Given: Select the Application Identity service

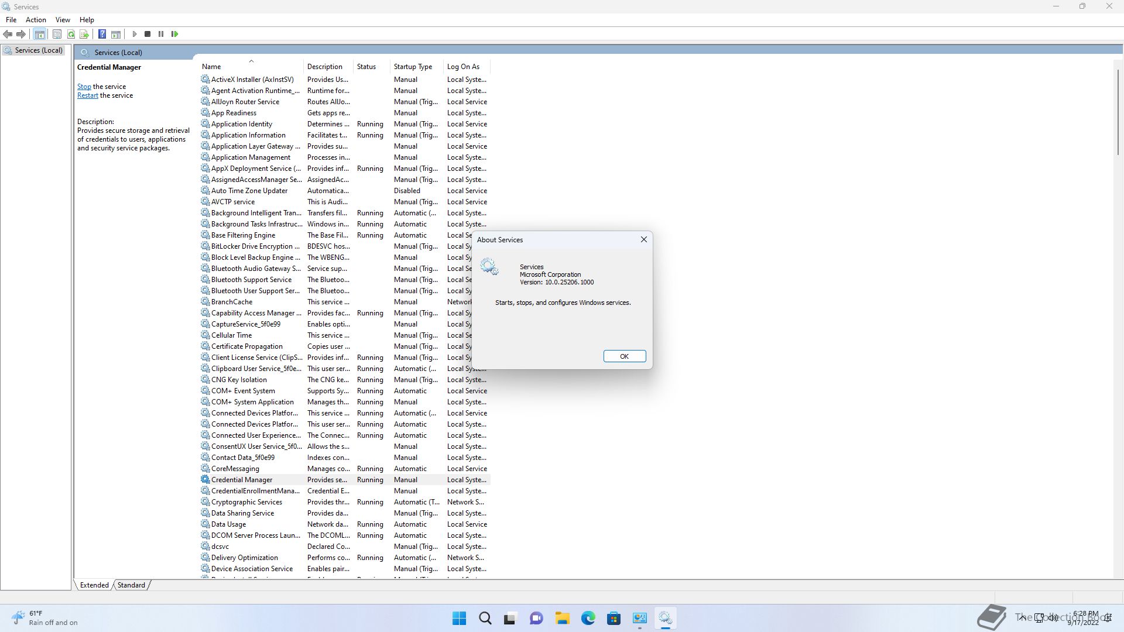Looking at the screenshot, I should [x=345, y=124].
